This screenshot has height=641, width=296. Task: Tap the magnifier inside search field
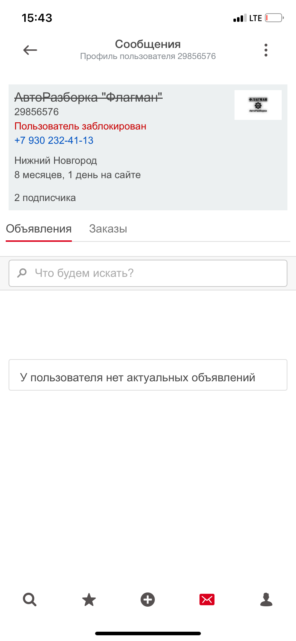(22, 273)
